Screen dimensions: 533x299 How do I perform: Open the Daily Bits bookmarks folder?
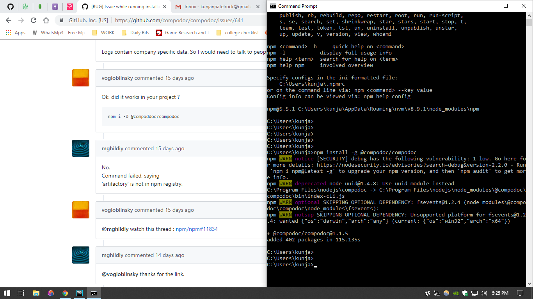pos(139,33)
